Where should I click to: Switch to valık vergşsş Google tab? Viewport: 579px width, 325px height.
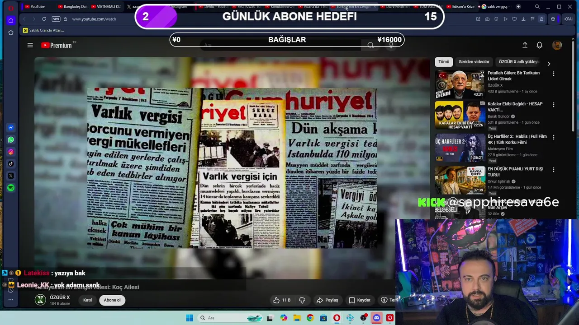pos(494,7)
